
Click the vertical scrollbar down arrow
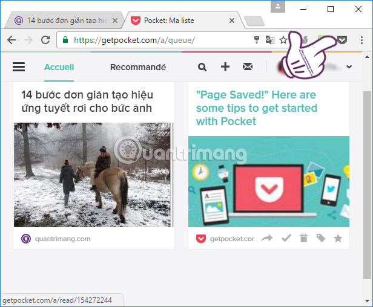click(367, 301)
